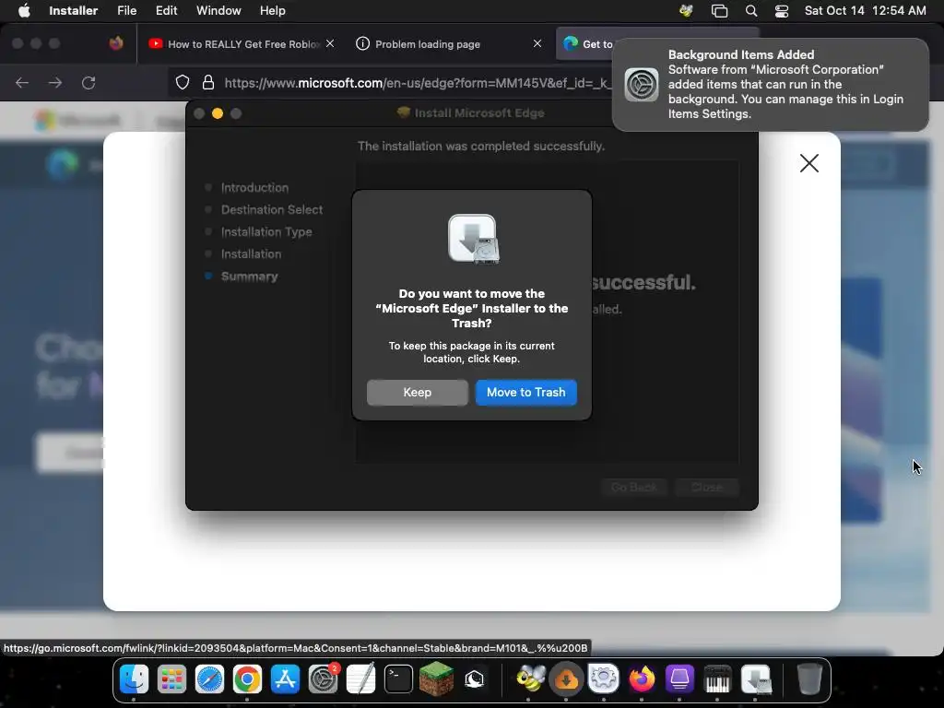The height and width of the screenshot is (708, 944).
Task: Open the gear utility app in the Dock
Action: pos(604,679)
